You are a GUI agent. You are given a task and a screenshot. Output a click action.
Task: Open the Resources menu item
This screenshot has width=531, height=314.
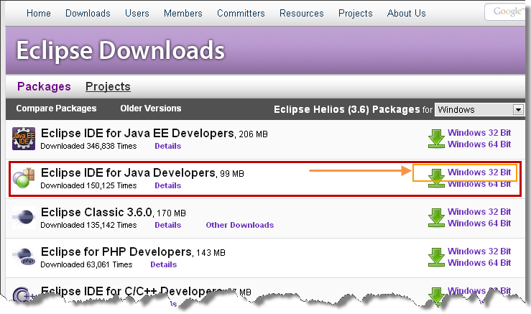point(301,13)
